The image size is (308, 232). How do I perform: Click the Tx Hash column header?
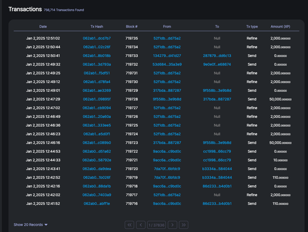click(x=97, y=26)
